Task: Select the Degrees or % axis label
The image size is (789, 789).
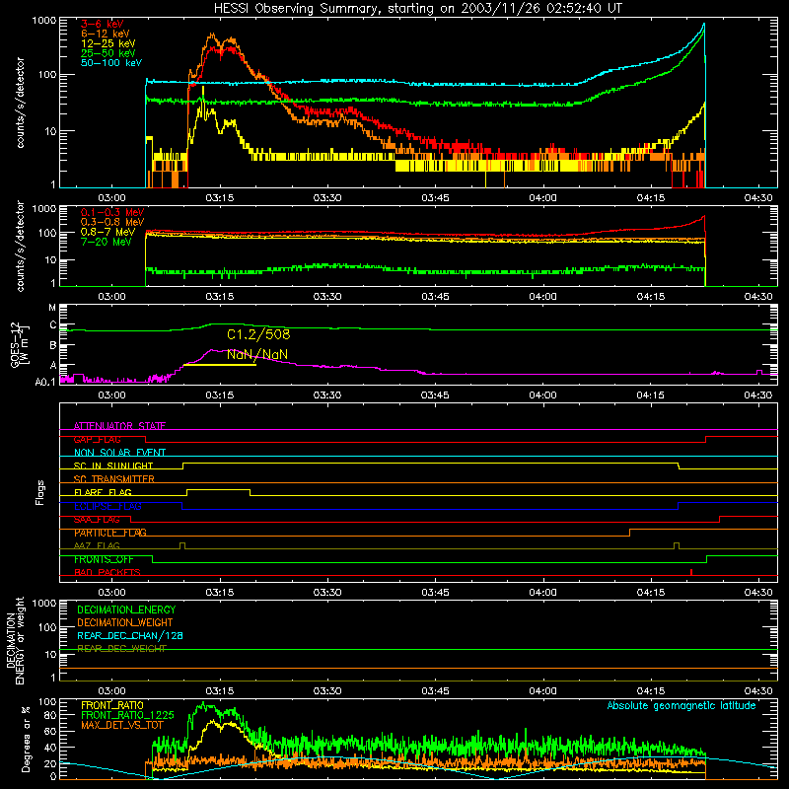Action: [x=26, y=740]
